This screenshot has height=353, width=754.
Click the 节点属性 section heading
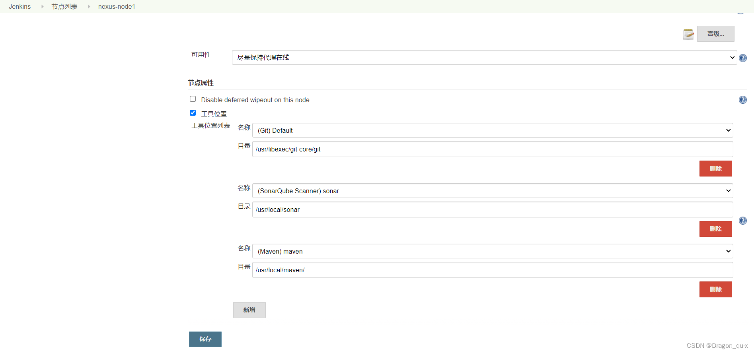201,83
